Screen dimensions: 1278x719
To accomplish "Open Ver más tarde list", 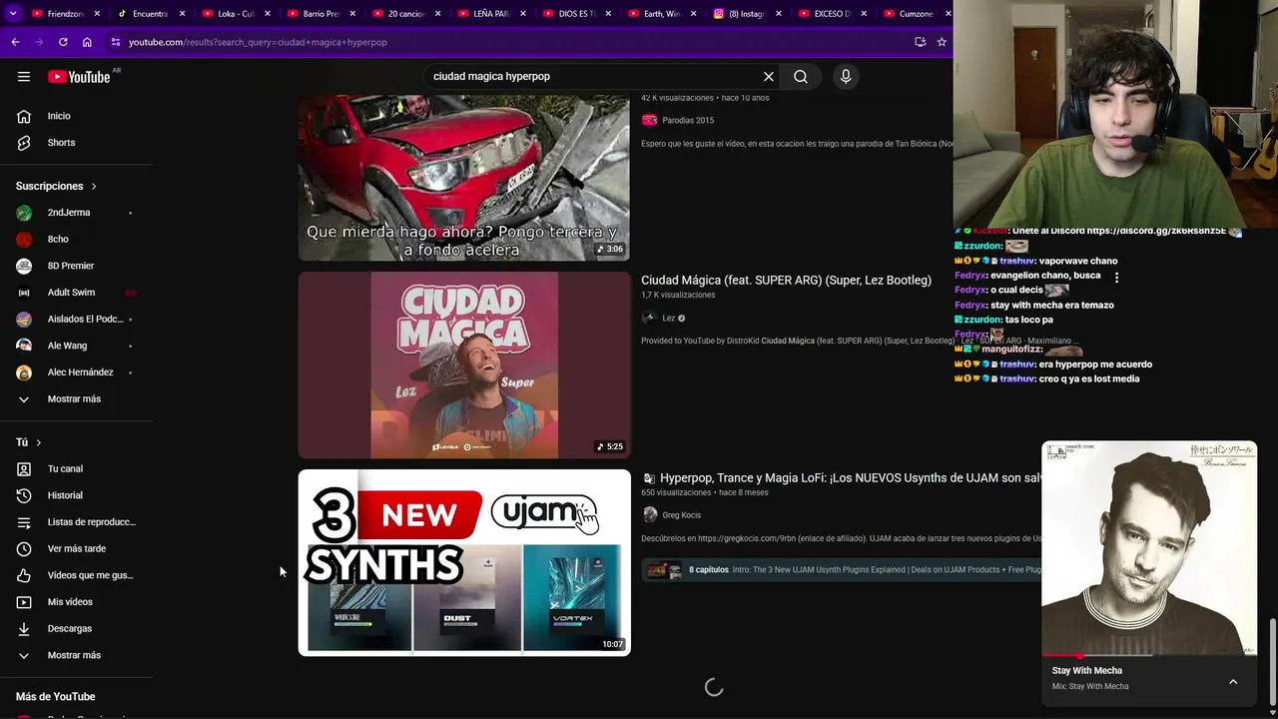I will click(x=76, y=549).
